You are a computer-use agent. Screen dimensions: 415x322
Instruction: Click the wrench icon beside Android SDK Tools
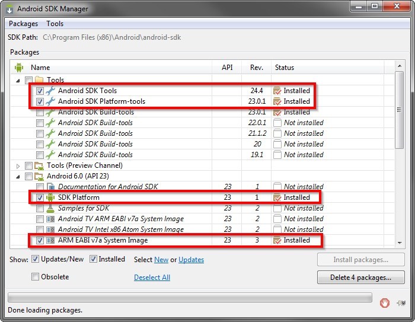[x=50, y=91]
